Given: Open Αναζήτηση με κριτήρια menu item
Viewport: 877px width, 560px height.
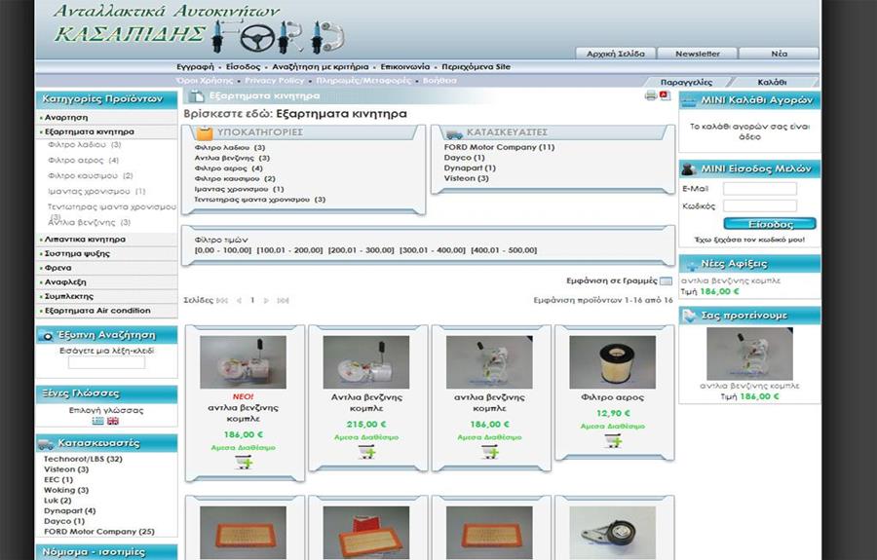Looking at the screenshot, I should [x=321, y=66].
